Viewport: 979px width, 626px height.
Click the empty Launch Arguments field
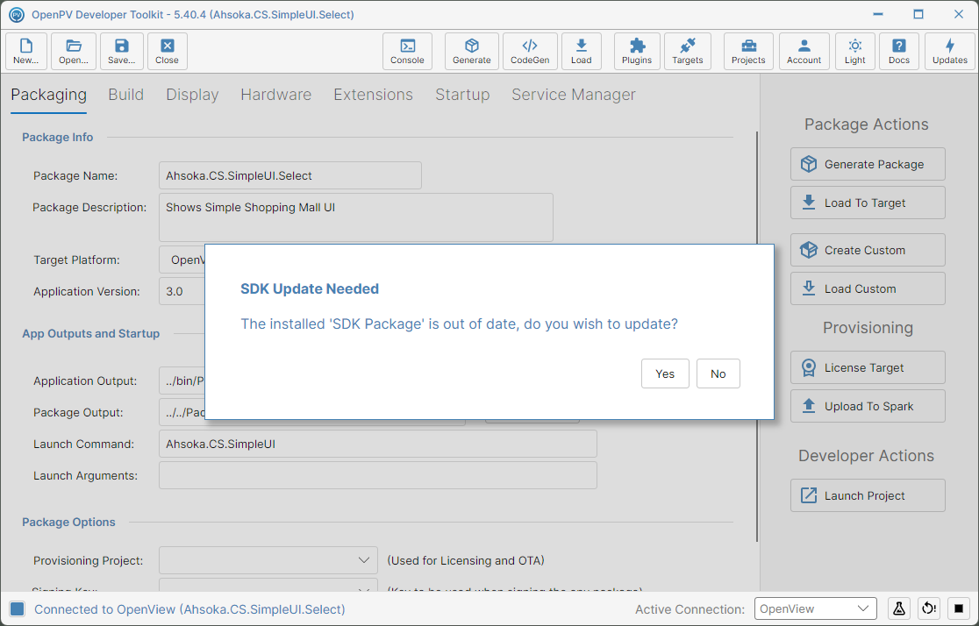378,475
